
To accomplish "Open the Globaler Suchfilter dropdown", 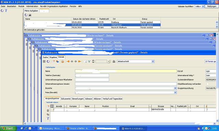I will coord(203,6).
